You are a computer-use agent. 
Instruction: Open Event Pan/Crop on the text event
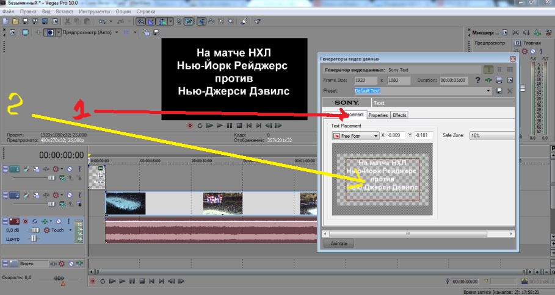[x=101, y=176]
